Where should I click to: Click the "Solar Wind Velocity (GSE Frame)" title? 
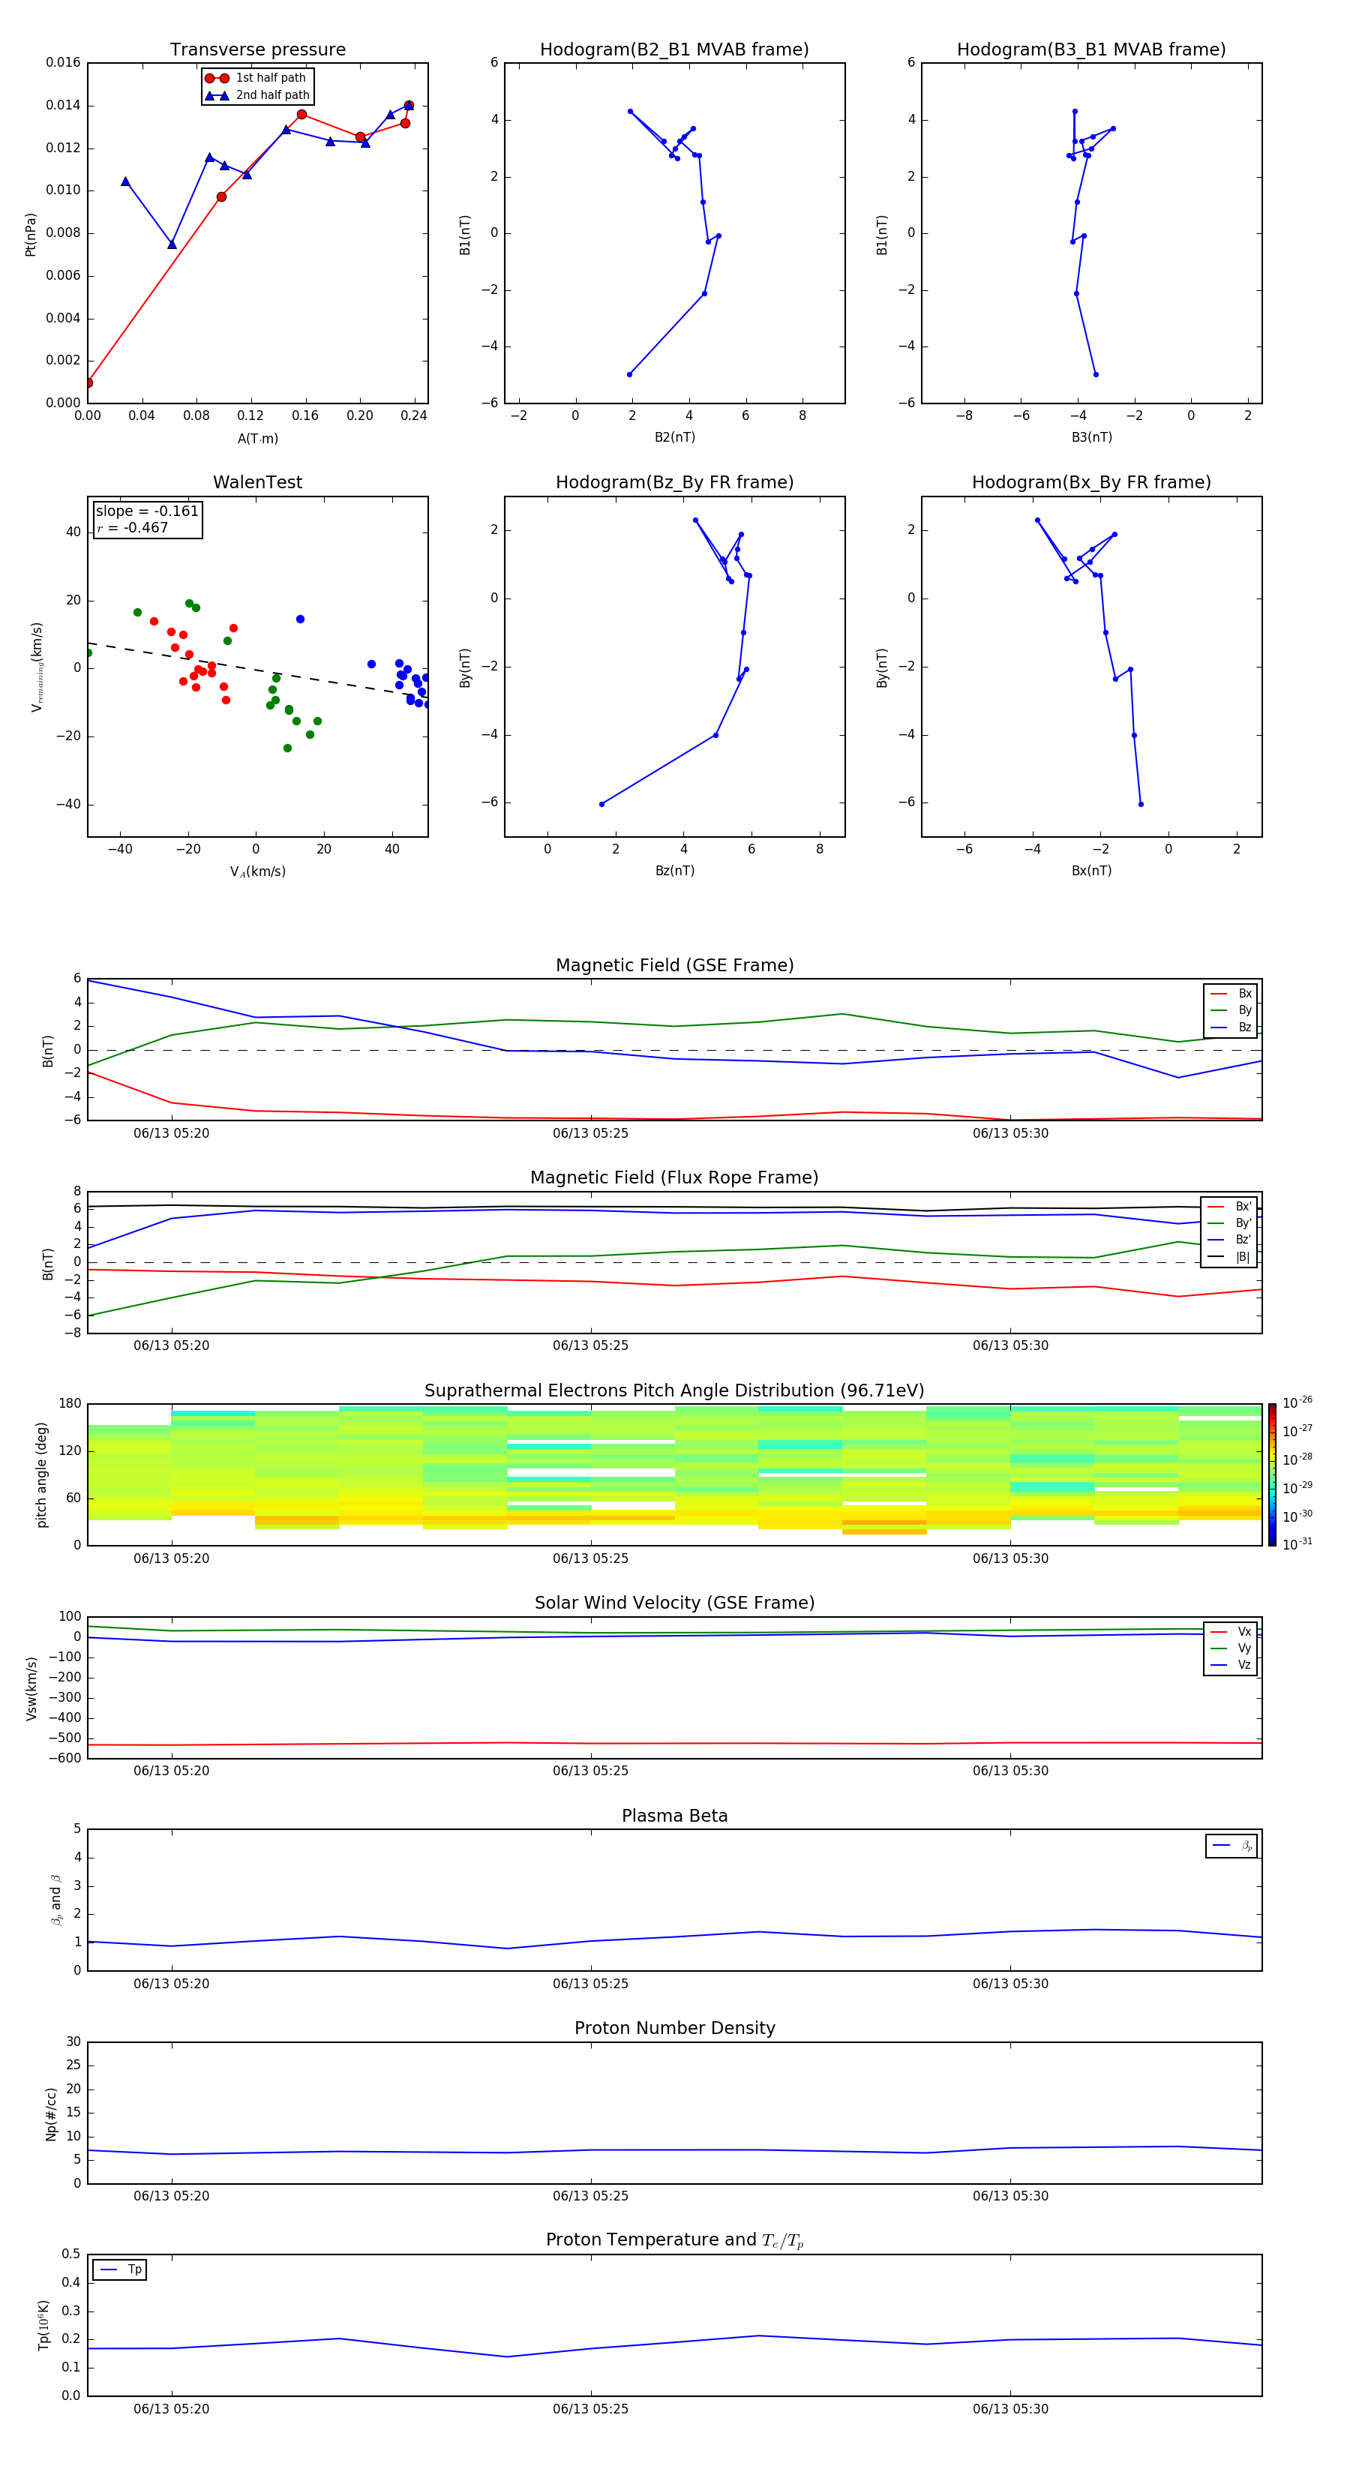click(x=674, y=1603)
